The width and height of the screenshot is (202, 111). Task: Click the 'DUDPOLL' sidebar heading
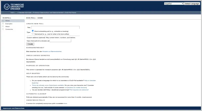(7, 18)
